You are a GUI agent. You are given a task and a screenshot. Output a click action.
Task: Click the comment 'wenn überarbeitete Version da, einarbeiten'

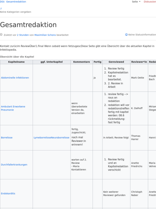(79, 108)
